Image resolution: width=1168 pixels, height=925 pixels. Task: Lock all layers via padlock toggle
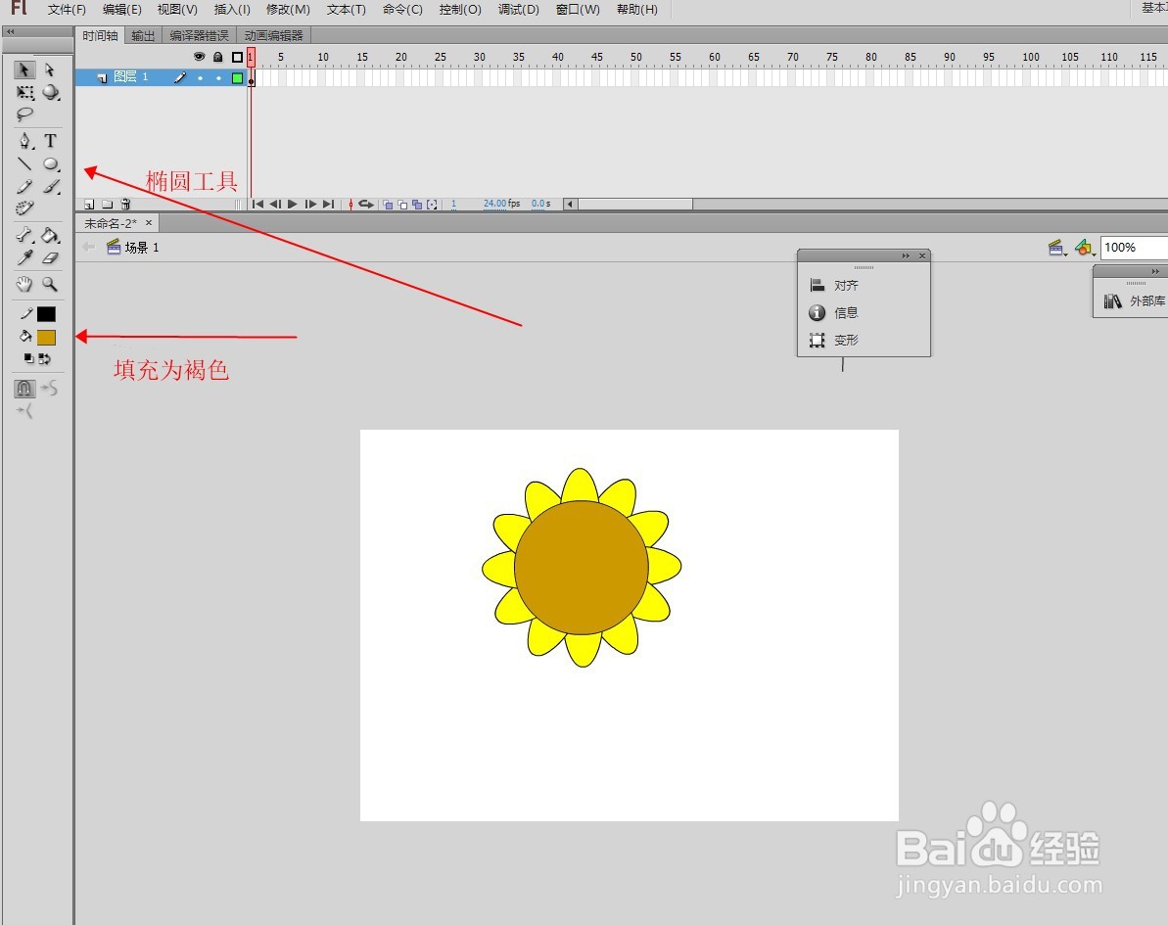[217, 57]
